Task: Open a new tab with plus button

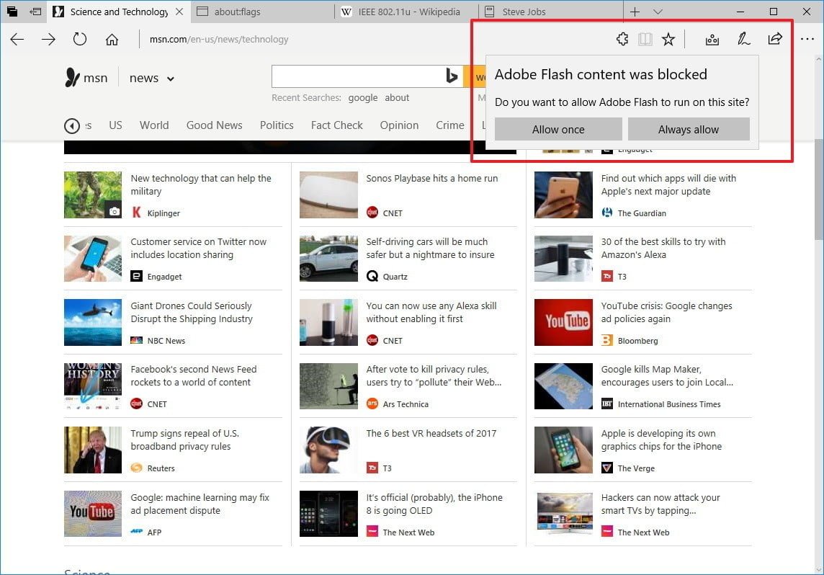Action: pos(635,12)
